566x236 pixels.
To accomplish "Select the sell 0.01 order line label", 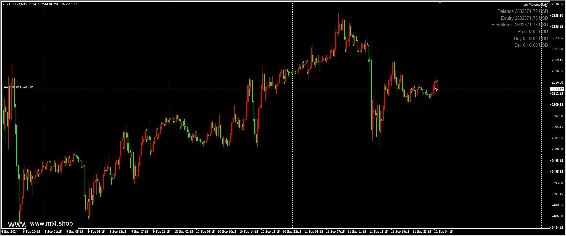I will 19,87.
